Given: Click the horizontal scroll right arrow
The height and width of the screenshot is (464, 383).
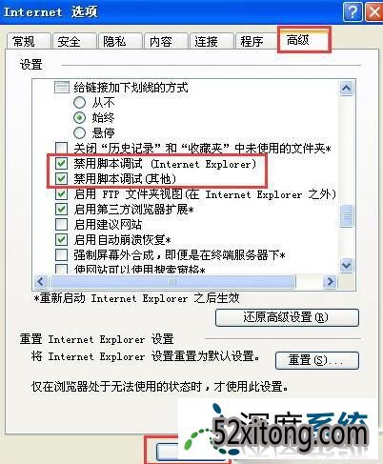Looking at the screenshot, I should 331,281.
